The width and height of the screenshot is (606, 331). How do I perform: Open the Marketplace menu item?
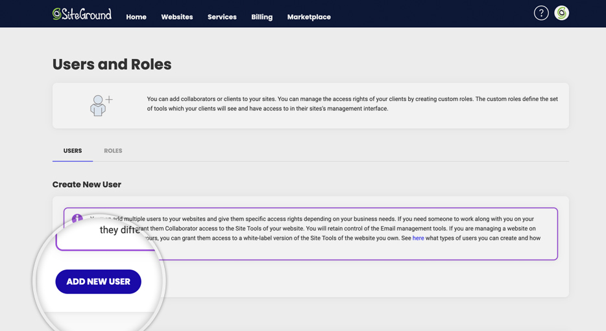pos(309,17)
